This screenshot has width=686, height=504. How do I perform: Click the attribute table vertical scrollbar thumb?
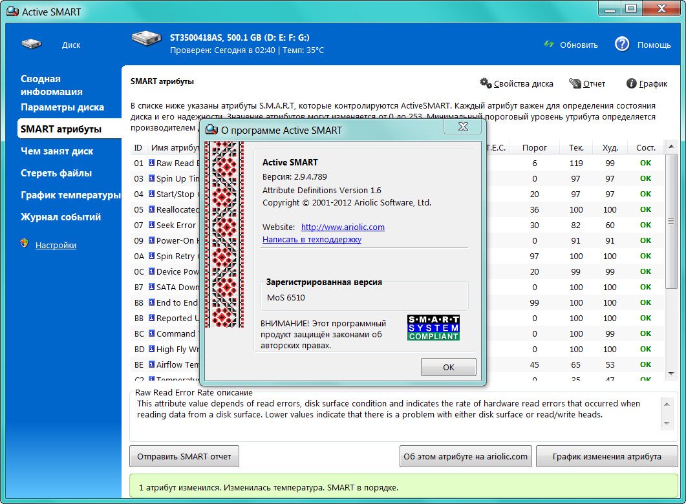pos(671,221)
